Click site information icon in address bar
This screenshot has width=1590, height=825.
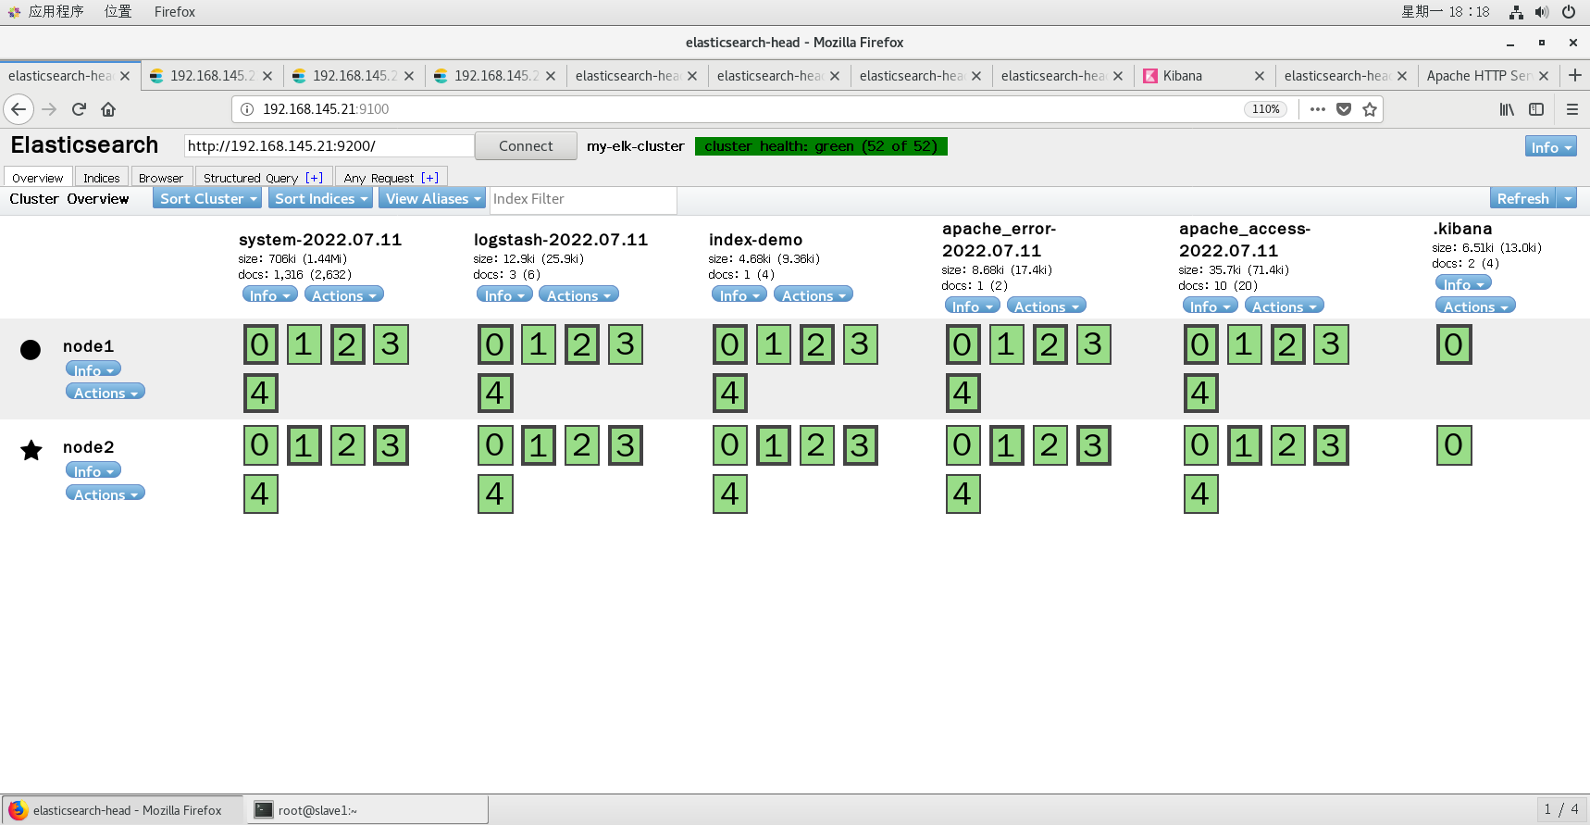click(x=247, y=109)
